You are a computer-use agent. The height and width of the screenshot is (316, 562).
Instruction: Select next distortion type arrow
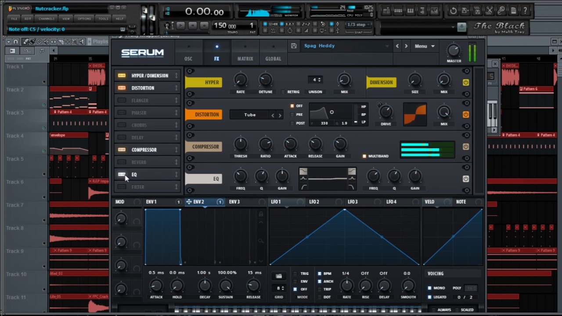click(x=280, y=115)
